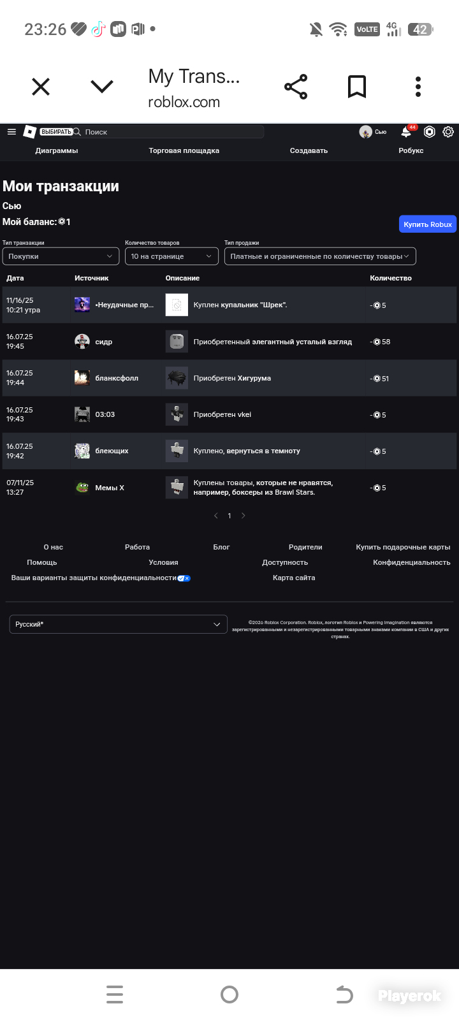
Task: Go to the next transactions page arrow
Action: pyautogui.click(x=244, y=516)
